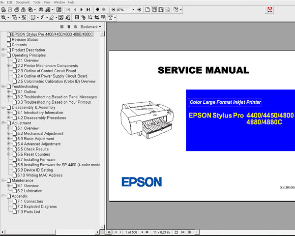Image resolution: width=295 pixels, height=236 pixels.
Task: Expand the Product Description bookmark
Action: [x=3, y=50]
